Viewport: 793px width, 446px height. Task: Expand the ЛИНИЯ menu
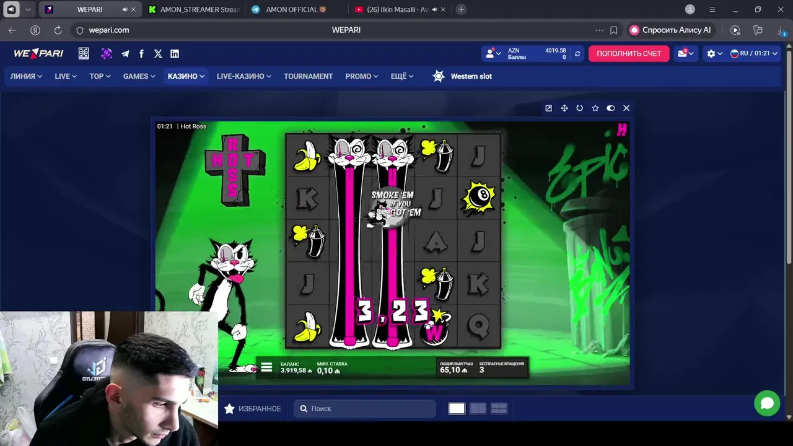pyautogui.click(x=26, y=76)
